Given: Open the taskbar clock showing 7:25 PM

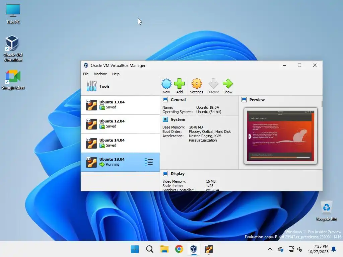Looking at the screenshot, I should click(x=318, y=249).
